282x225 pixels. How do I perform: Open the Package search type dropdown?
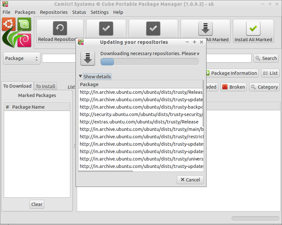tap(22, 58)
